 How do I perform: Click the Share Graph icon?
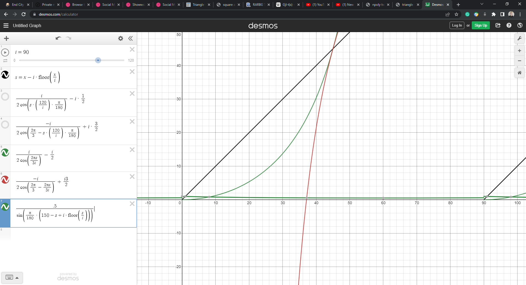click(x=498, y=25)
